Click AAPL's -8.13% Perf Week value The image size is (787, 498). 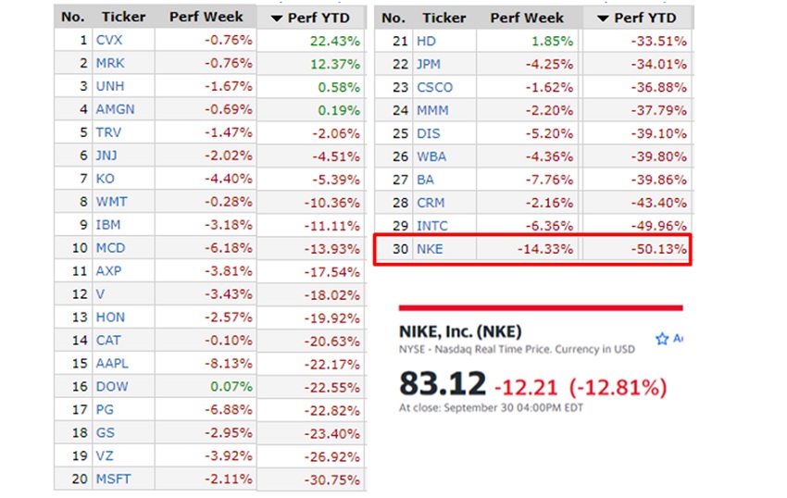[x=229, y=364]
